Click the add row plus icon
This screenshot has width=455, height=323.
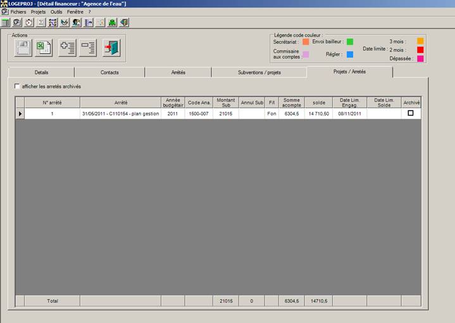67,48
